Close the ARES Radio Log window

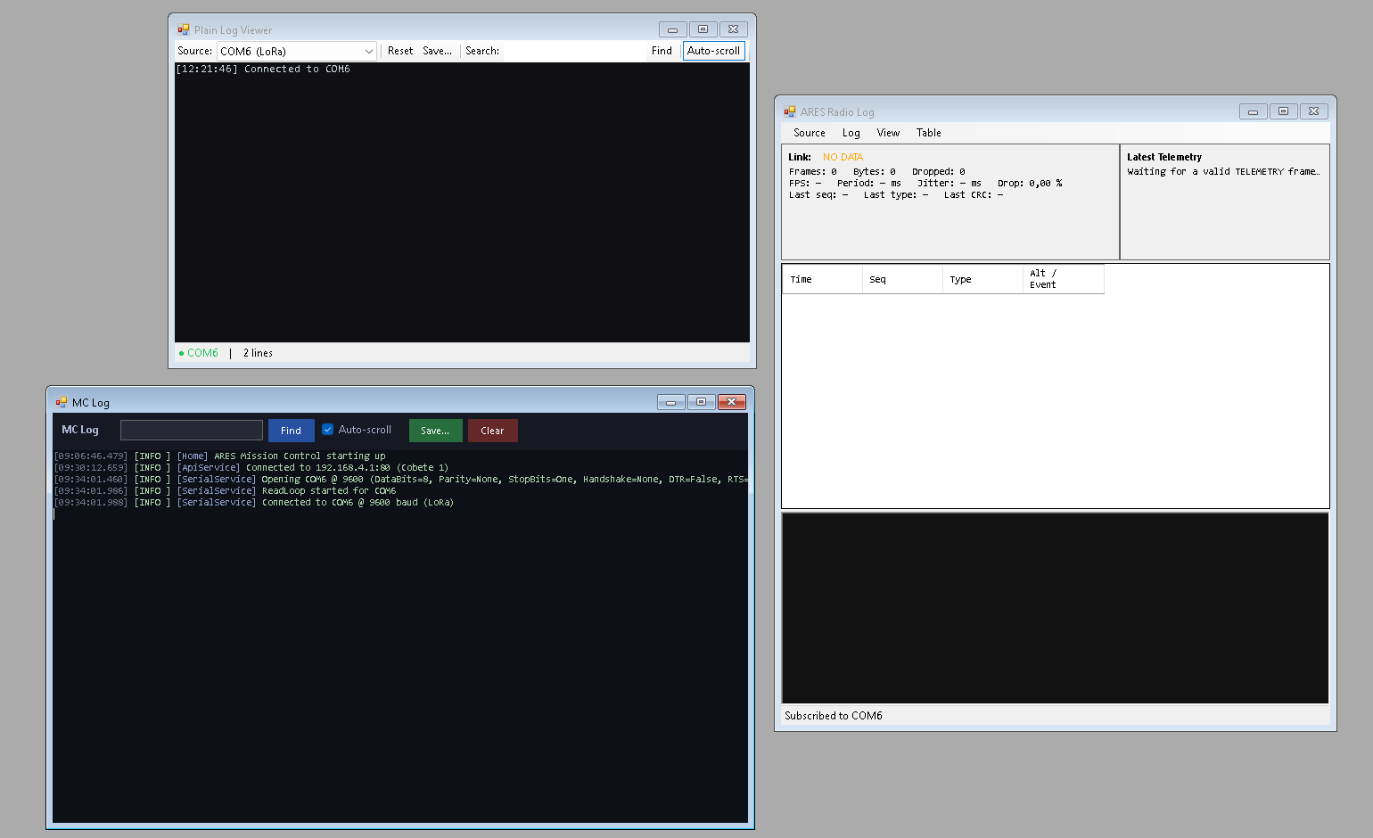pyautogui.click(x=1313, y=111)
